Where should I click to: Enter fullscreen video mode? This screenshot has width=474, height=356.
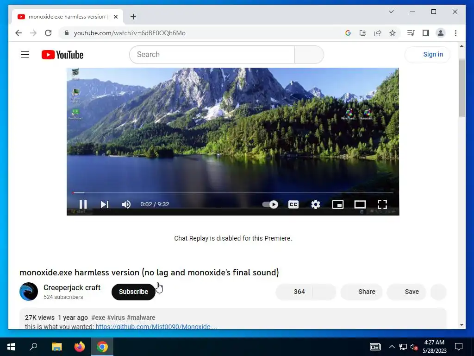[382, 204]
